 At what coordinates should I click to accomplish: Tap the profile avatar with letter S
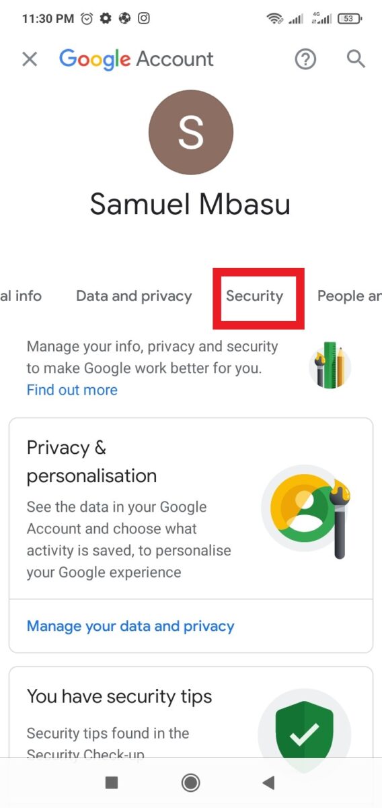pyautogui.click(x=191, y=133)
